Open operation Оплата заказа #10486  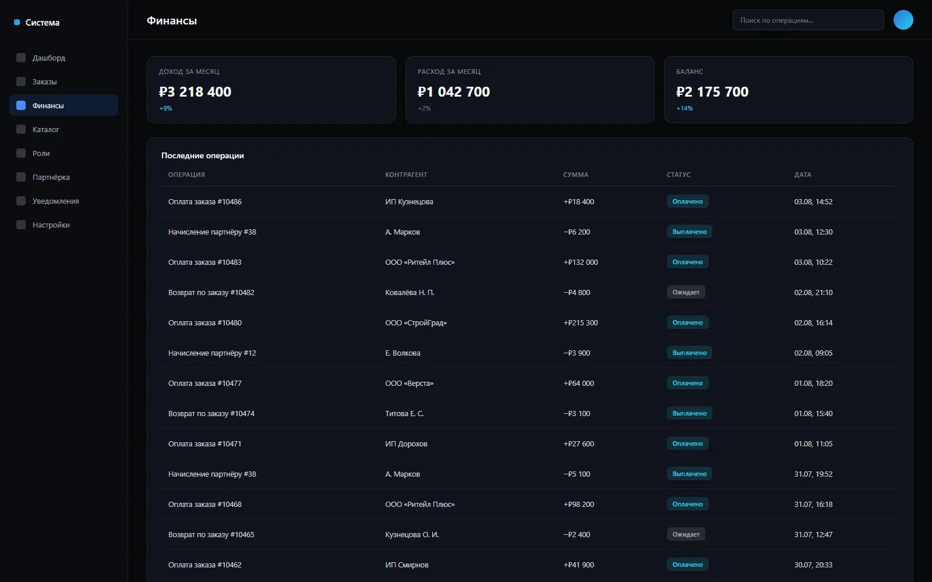point(205,201)
